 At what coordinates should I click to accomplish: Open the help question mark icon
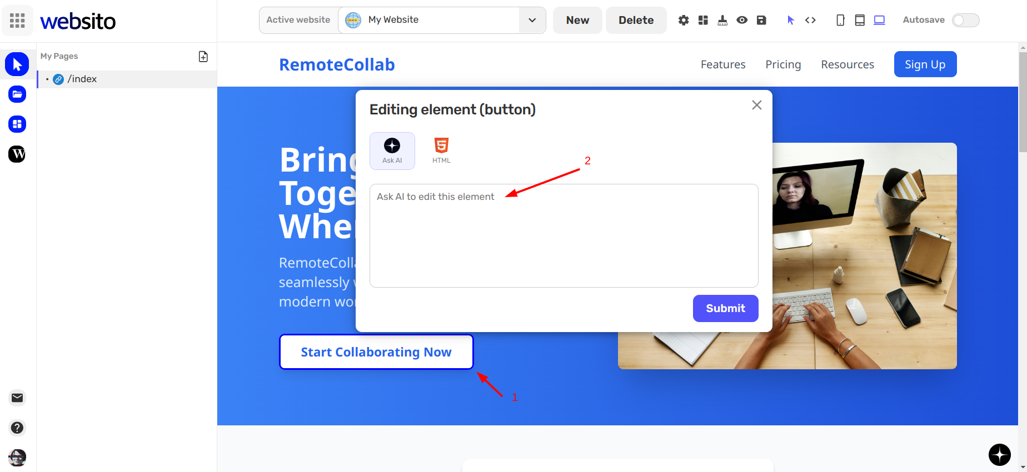[17, 428]
